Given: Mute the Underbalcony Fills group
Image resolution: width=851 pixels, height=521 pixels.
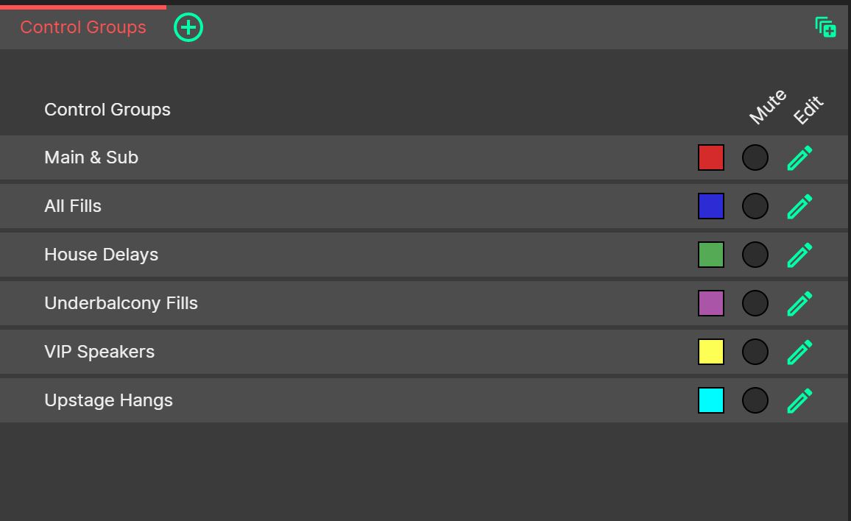Looking at the screenshot, I should [755, 303].
